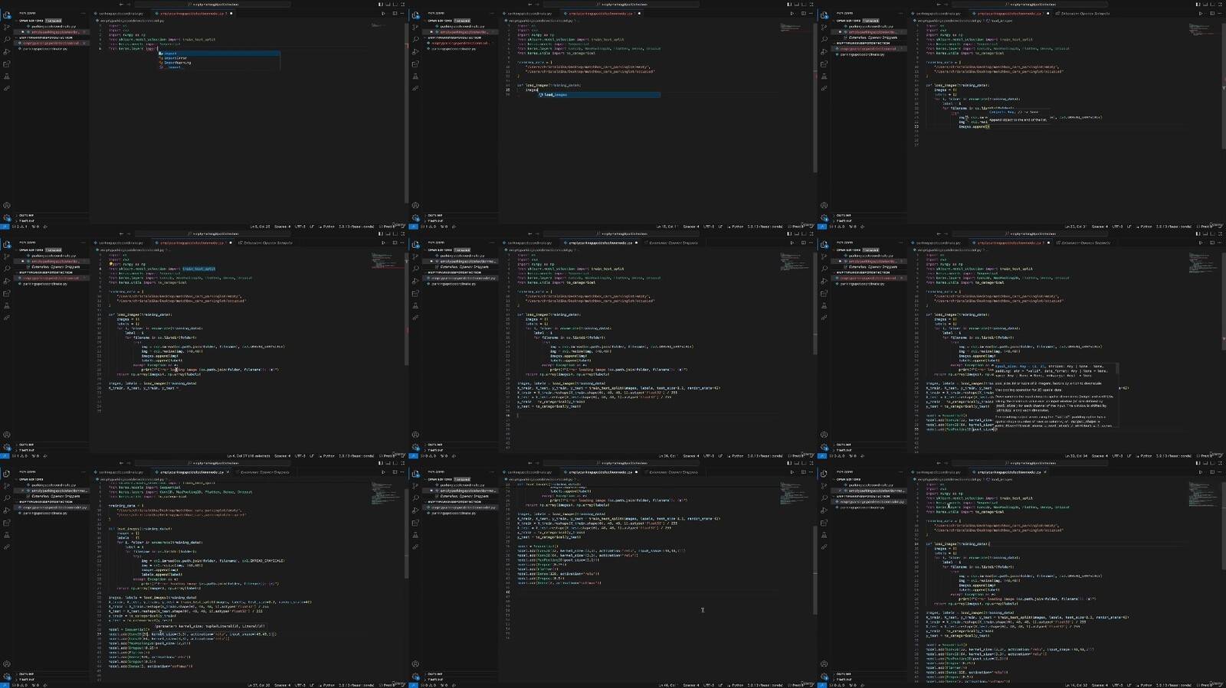Open Customize Layout icon in the top-left frame
The image size is (1226, 688).
coord(403,5)
